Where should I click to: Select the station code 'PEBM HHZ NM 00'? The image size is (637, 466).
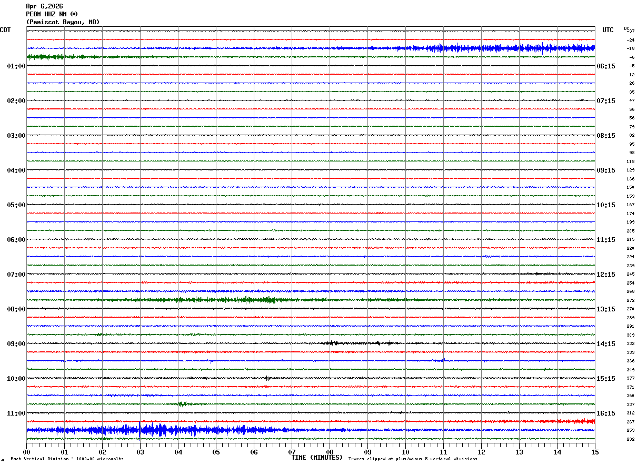point(52,14)
